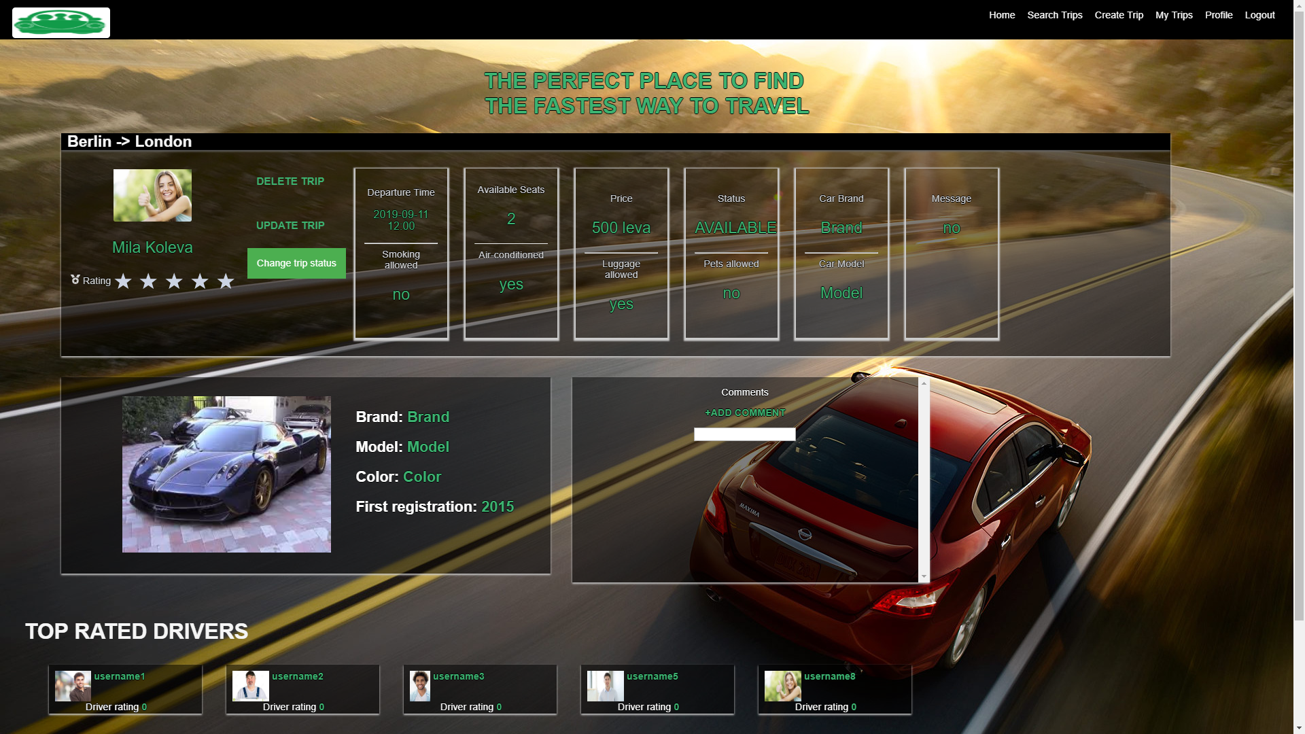This screenshot has width=1305, height=734.
Task: Click the fourth rating star
Action: [200, 281]
